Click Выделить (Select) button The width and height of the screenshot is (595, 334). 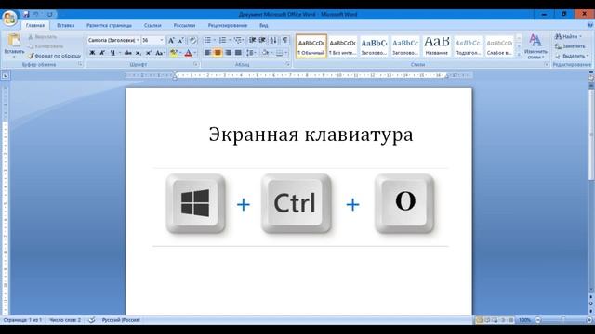(572, 56)
